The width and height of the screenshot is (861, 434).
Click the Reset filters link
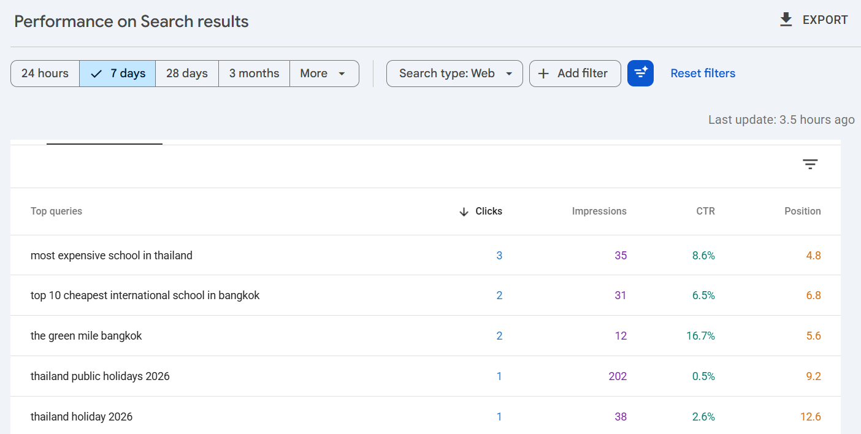703,74
